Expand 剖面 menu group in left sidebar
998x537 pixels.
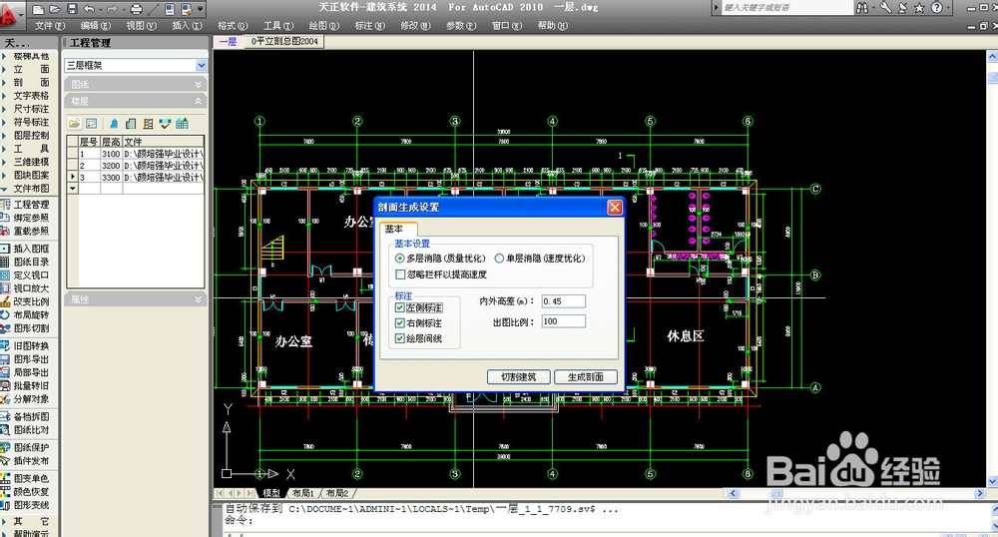click(x=31, y=82)
